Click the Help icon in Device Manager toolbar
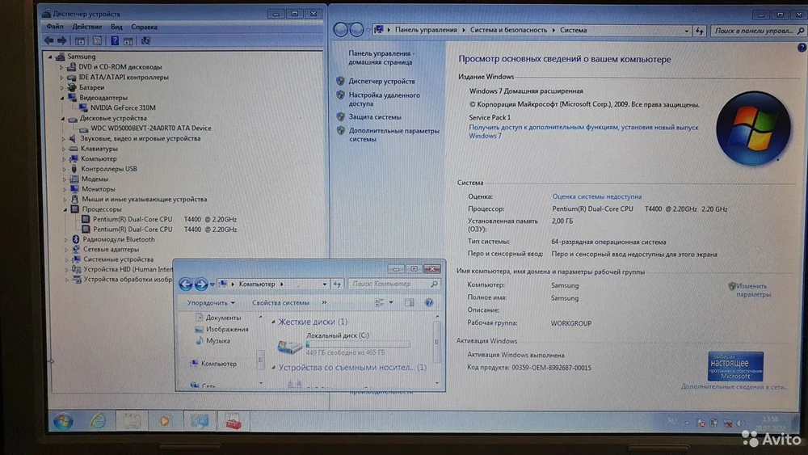The width and height of the screenshot is (808, 455). pos(115,40)
